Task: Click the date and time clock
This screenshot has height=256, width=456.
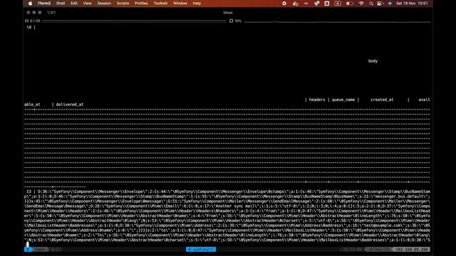Action: pos(412,4)
